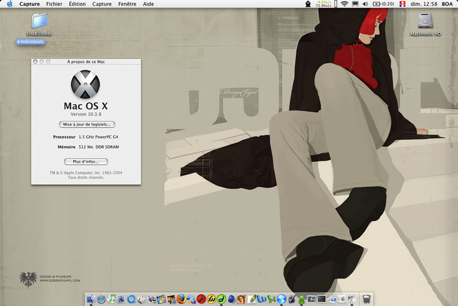Click Mise à jour de logiciels button
Screen dimensions: 458x306
87,124
